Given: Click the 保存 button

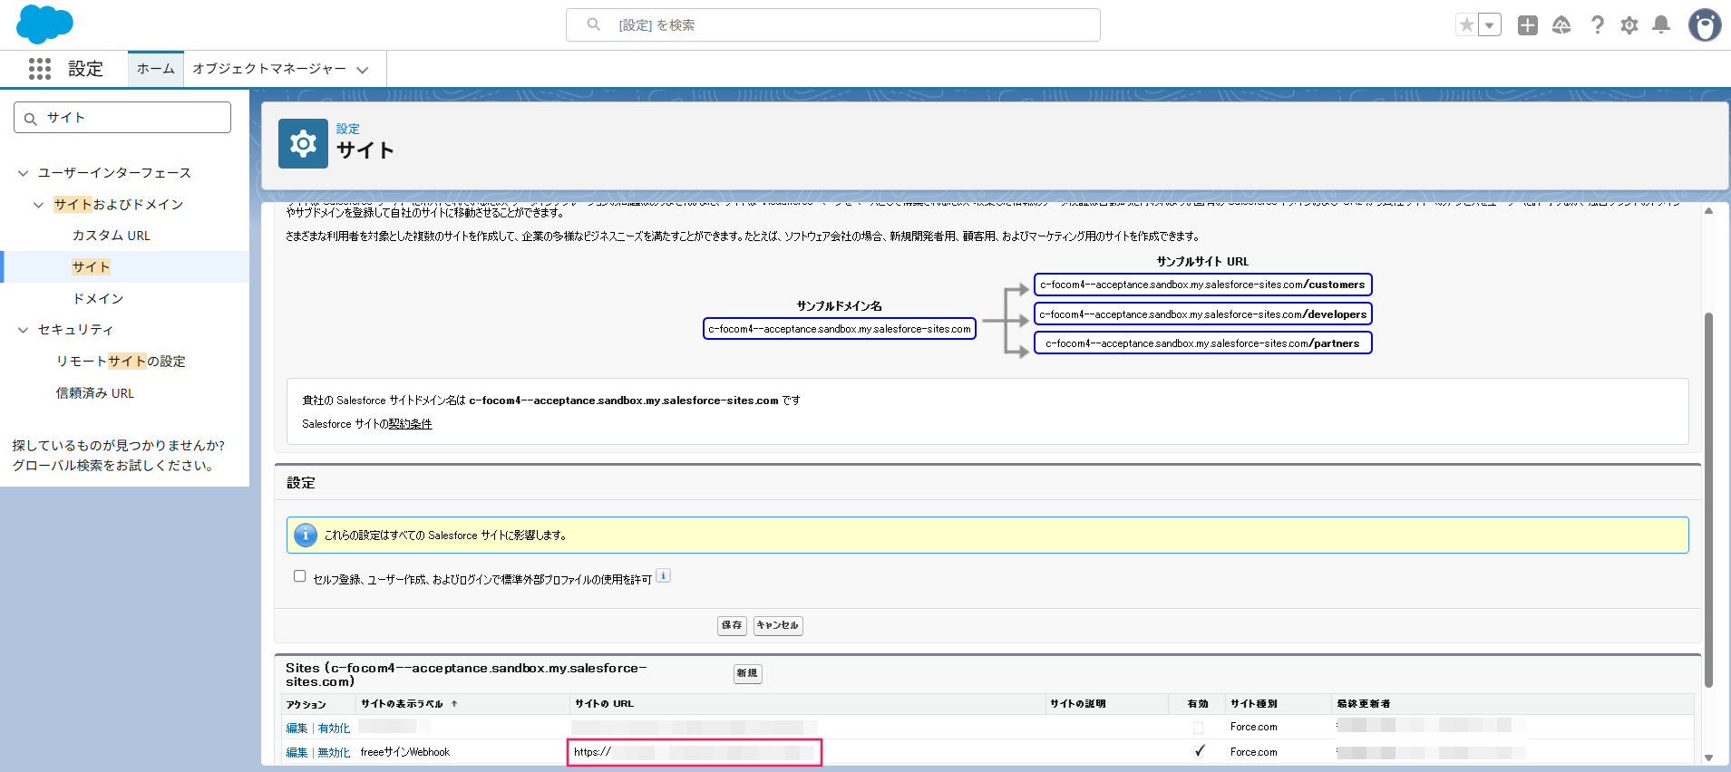Looking at the screenshot, I should [x=732, y=625].
